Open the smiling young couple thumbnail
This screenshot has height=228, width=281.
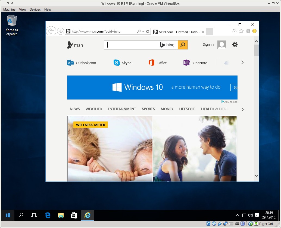tap(195, 149)
